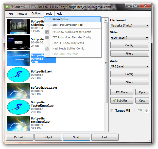Select the Softpedia Slideshow forest thumbnail
The width and height of the screenshot is (158, 149).
point(19,26)
